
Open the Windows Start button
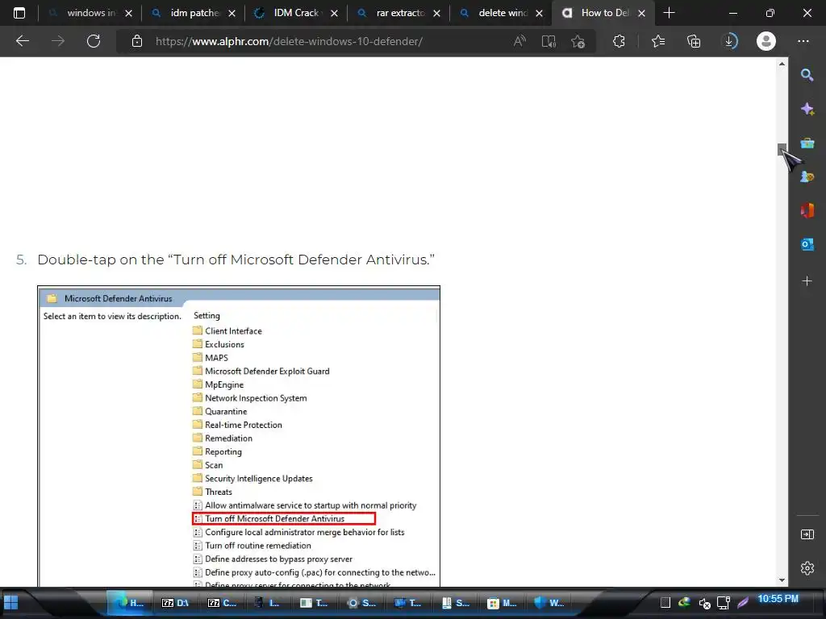click(11, 603)
